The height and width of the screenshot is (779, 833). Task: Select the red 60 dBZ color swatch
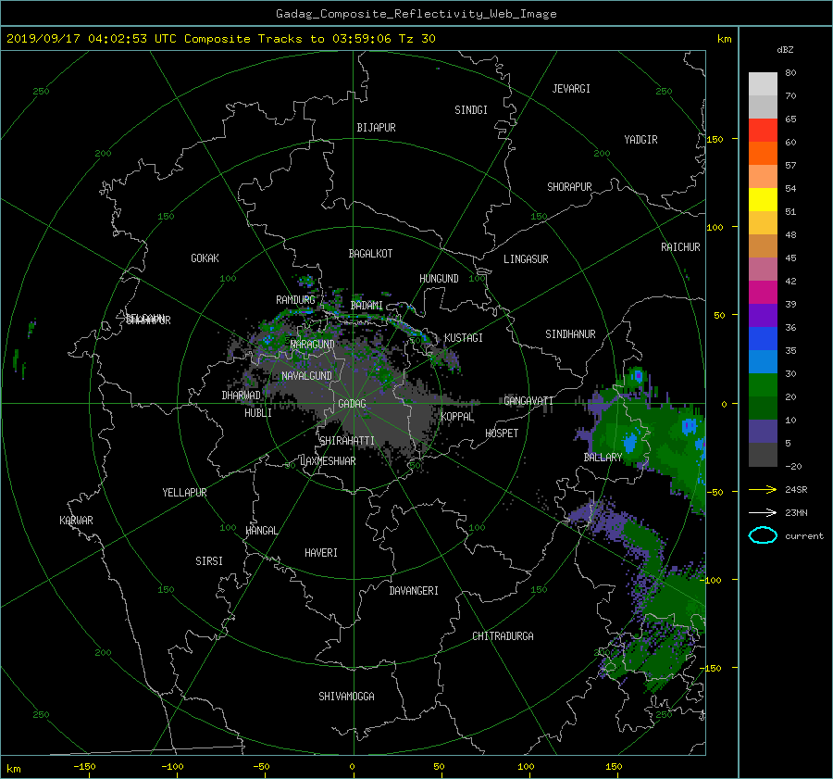(763, 131)
